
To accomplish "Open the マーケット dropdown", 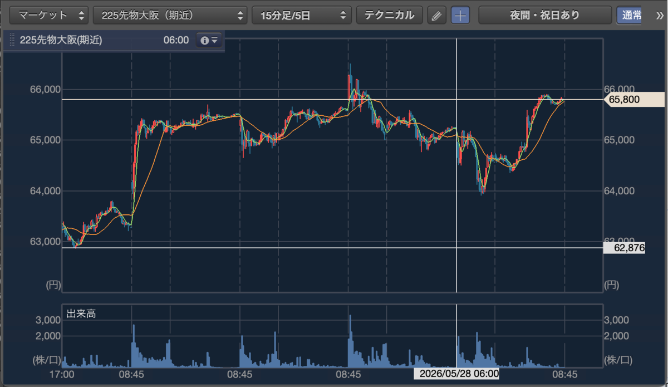I will [50, 15].
